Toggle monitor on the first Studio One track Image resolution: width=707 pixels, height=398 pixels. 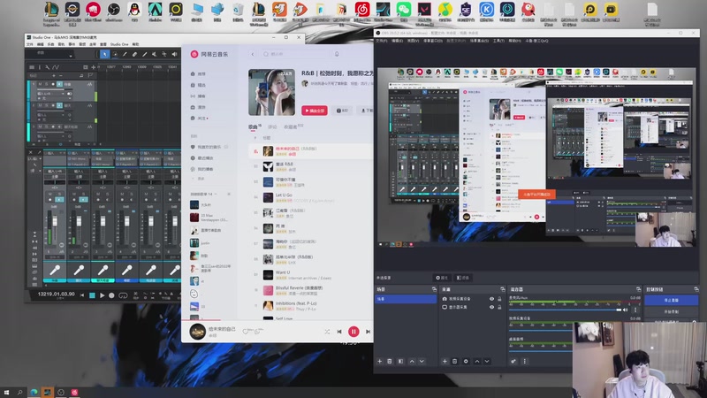tap(59, 84)
